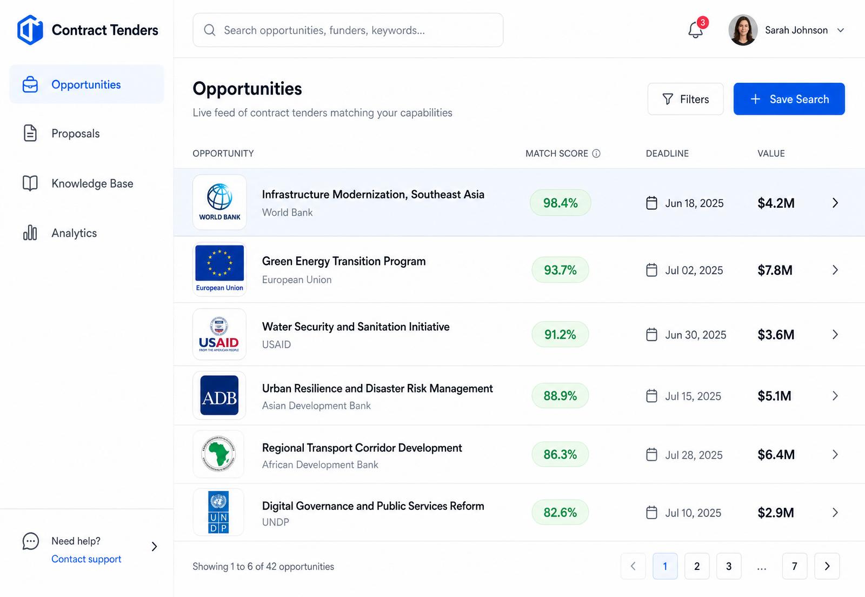Click calendar icon next to Jul 15, 2025
The image size is (865, 597).
click(652, 396)
